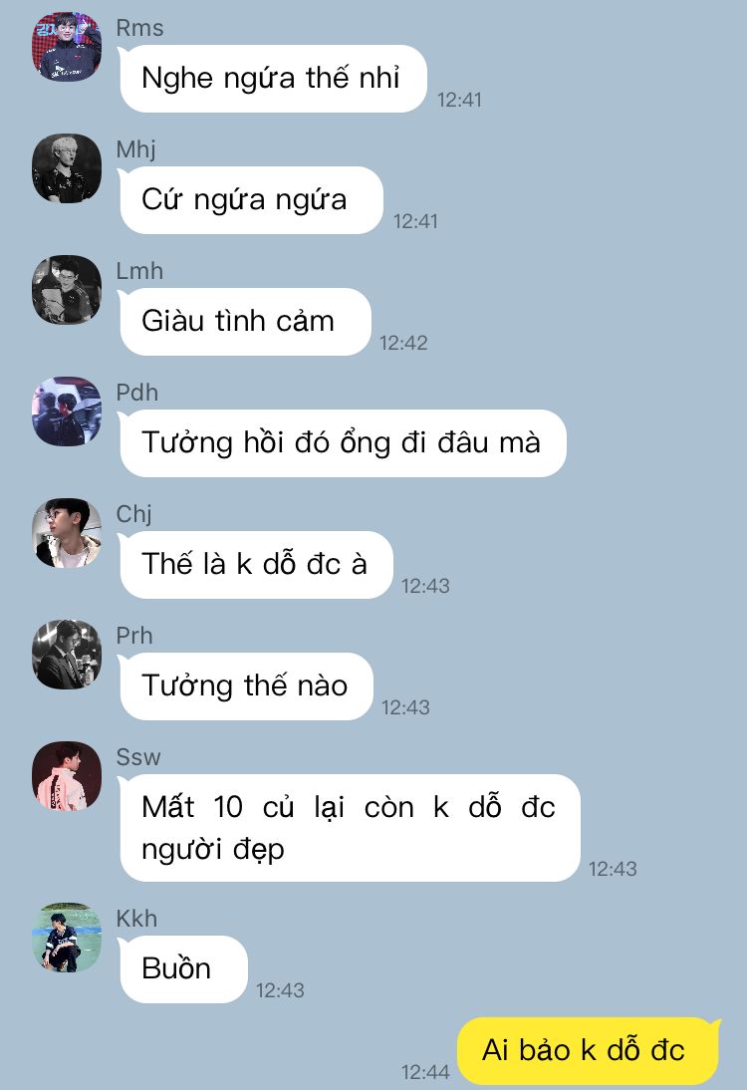This screenshot has width=747, height=1090.
Task: Select "Giàu tình cảm" message bubble
Action: pyautogui.click(x=245, y=322)
